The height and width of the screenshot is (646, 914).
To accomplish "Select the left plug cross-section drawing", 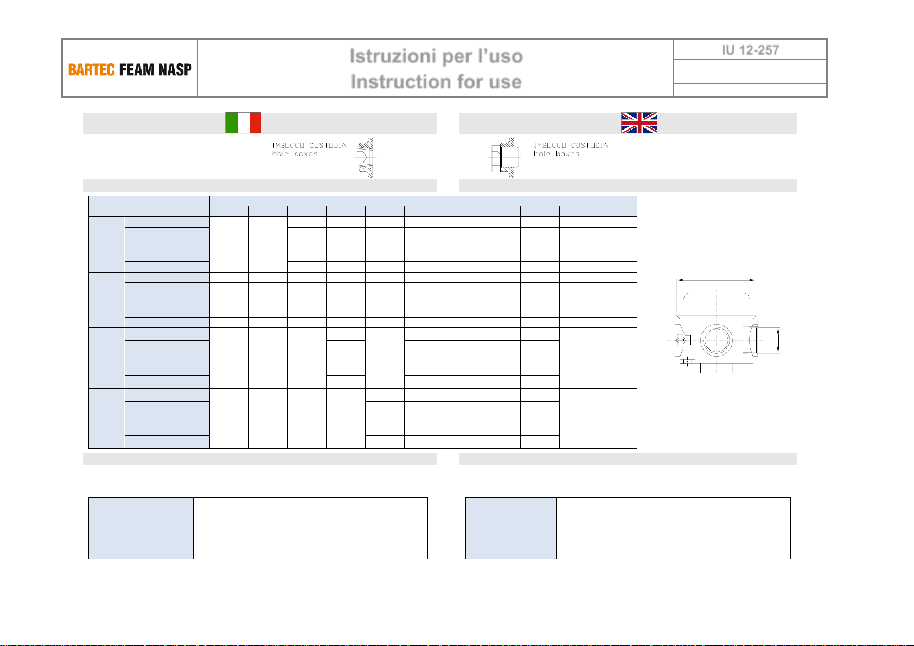I will coord(365,158).
